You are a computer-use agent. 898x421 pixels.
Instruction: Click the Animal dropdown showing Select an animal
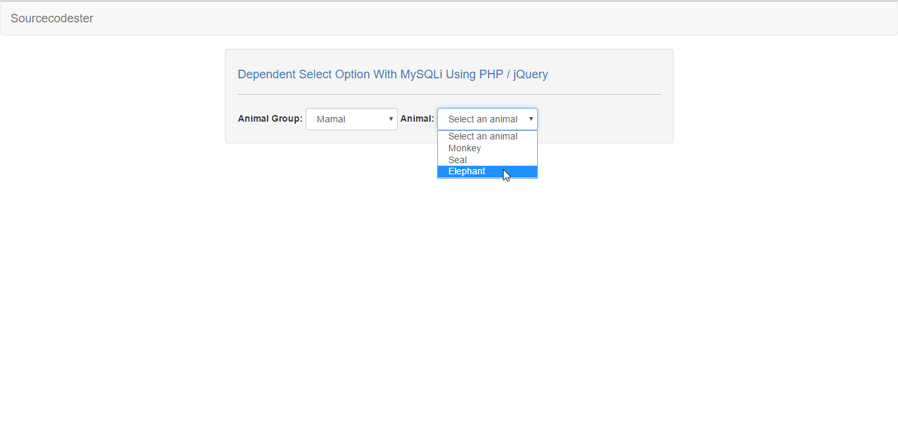(487, 119)
